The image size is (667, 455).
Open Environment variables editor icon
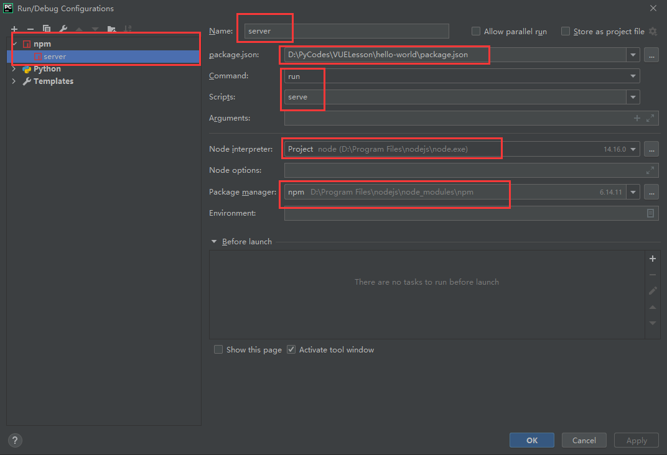pos(650,213)
